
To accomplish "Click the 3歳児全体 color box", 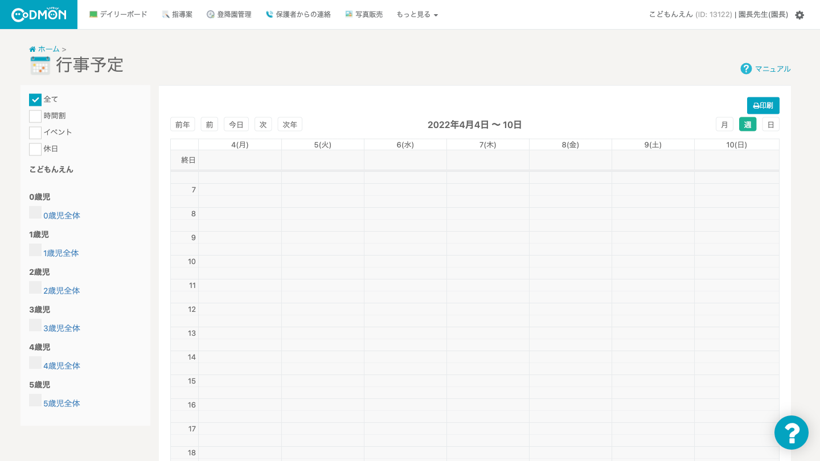I will click(x=35, y=326).
